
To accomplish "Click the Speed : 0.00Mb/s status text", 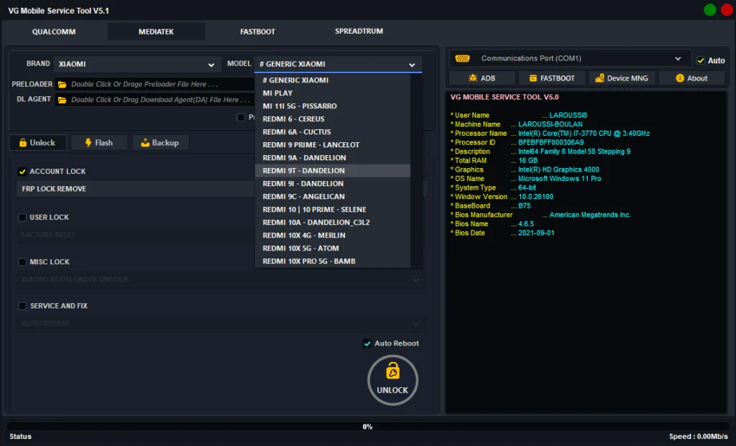I will click(x=699, y=437).
